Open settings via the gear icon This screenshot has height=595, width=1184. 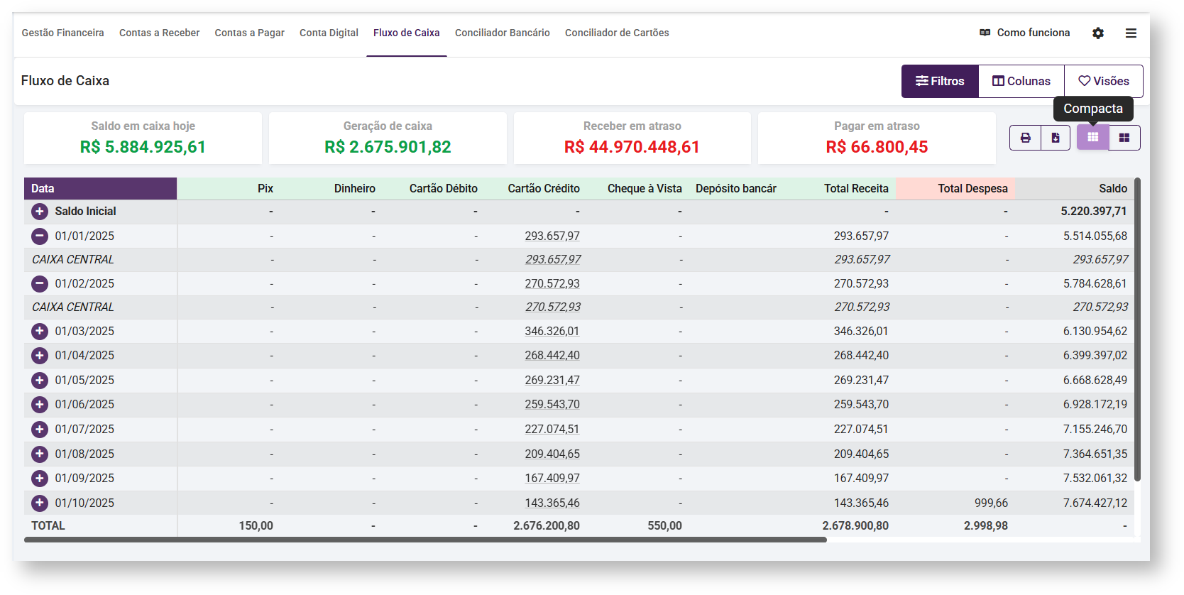click(1098, 33)
